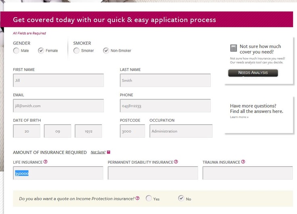The width and height of the screenshot is (297, 214).
Task: Click the birth year field showing 1972
Action: click(88, 131)
